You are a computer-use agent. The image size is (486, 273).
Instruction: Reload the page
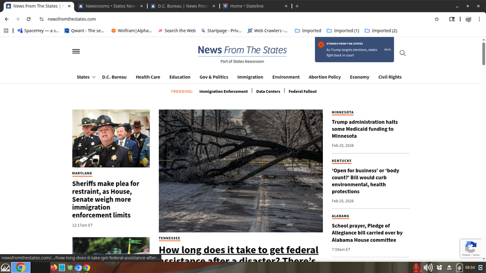(x=30, y=19)
